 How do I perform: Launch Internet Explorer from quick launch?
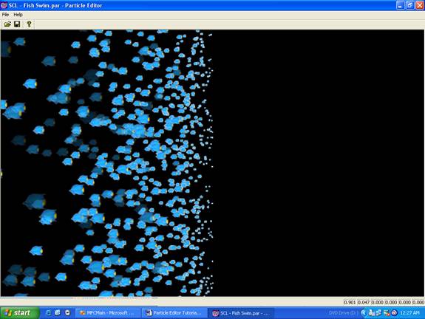point(49,313)
